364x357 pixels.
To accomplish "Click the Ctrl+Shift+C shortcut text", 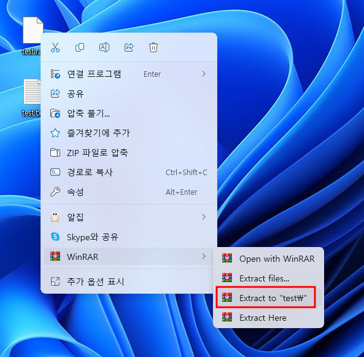I will point(187,173).
